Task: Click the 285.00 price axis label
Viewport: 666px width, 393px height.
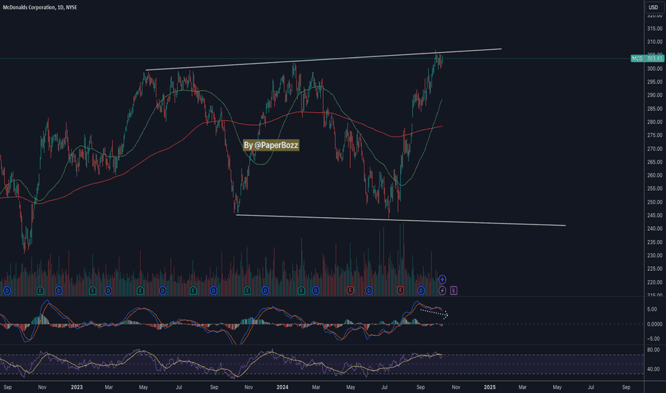Action: click(655, 109)
